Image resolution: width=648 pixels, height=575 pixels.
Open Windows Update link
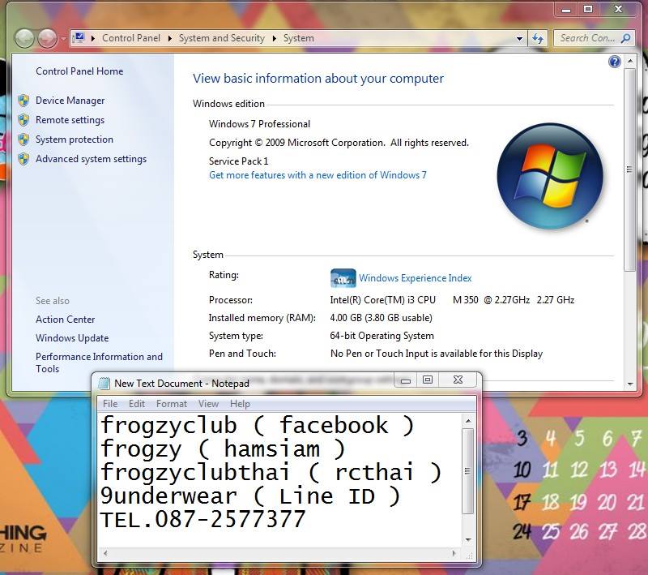click(72, 338)
